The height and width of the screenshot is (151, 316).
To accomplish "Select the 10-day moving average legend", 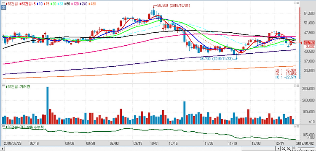I will click(x=40, y=4).
